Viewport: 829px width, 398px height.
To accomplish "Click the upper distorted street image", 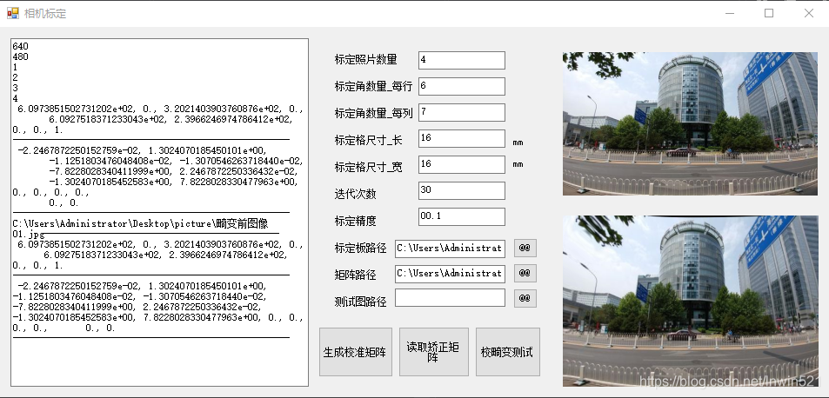I will tap(690, 123).
